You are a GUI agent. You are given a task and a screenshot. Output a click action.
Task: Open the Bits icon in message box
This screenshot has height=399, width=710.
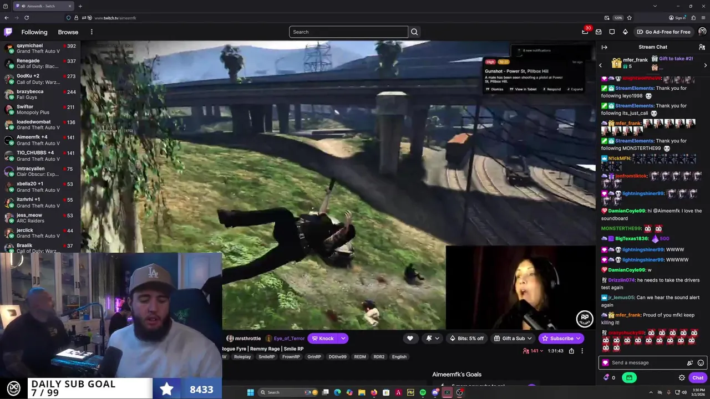(690, 363)
